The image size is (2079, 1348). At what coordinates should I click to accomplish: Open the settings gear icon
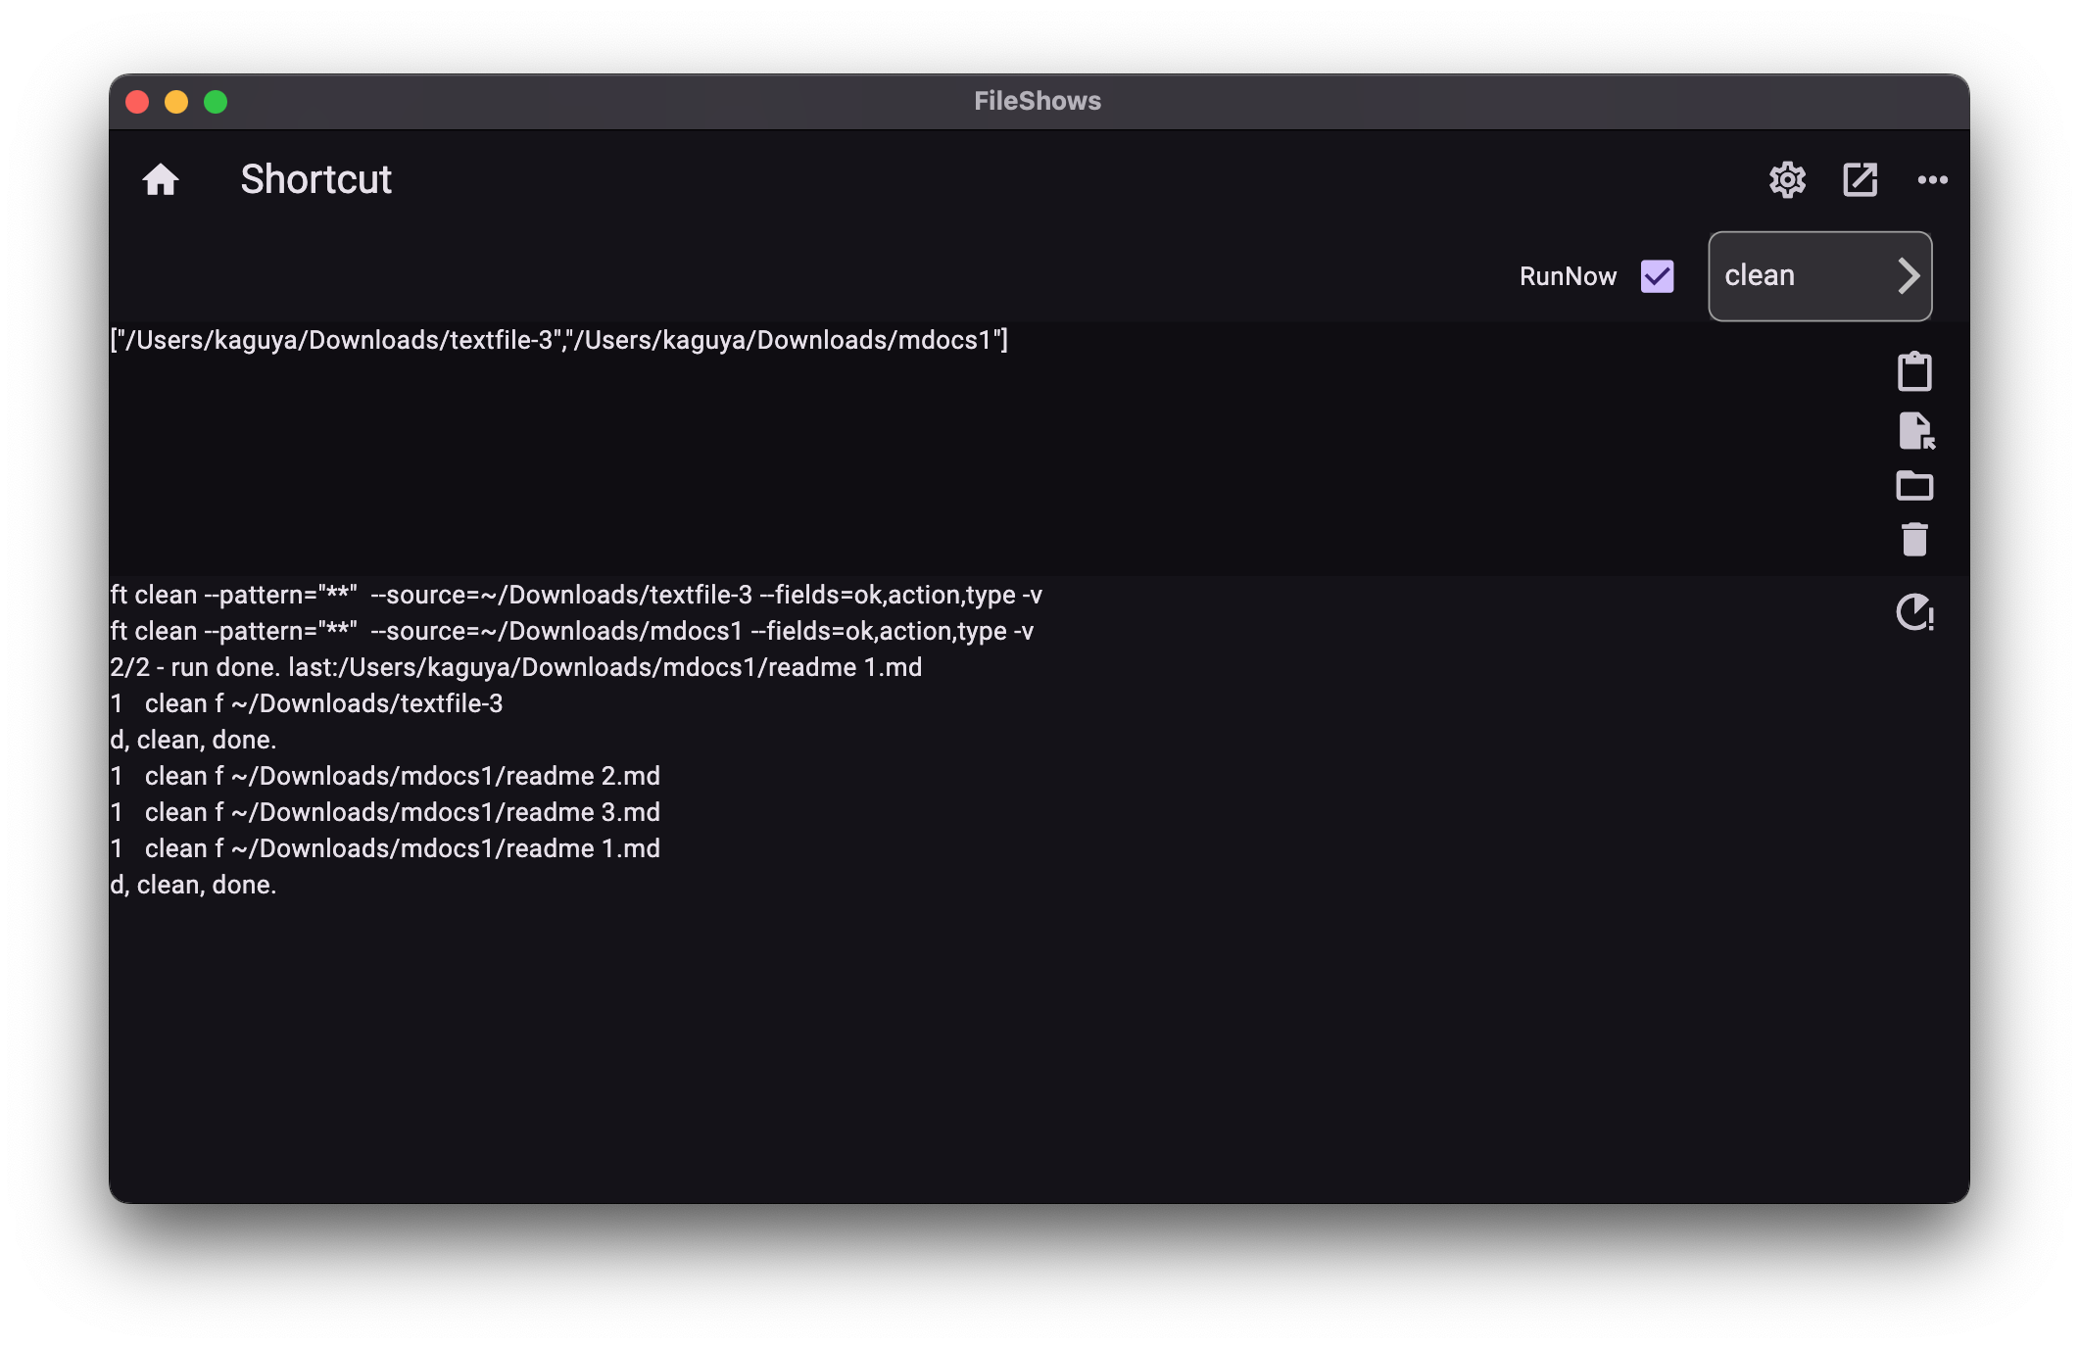[1787, 180]
